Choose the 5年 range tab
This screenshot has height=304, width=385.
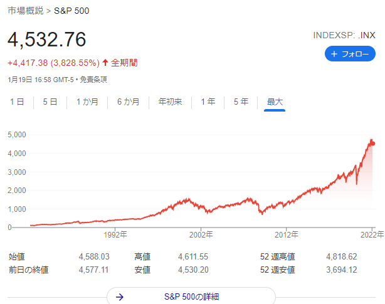pos(241,102)
